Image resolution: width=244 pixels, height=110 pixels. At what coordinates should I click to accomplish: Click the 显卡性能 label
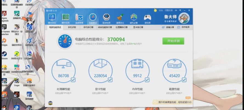(100, 89)
